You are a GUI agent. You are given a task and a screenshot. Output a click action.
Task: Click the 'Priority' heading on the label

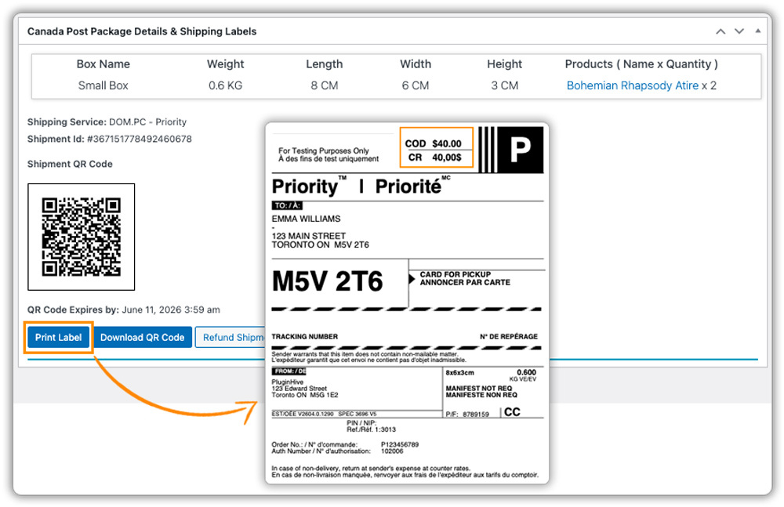(x=306, y=186)
